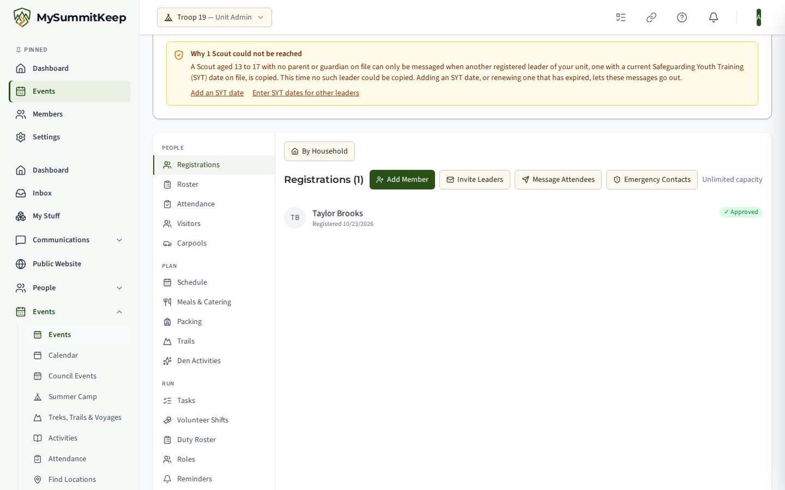Click the MySummitKeep logo
Screen dimensions: 785x490
pos(70,17)
